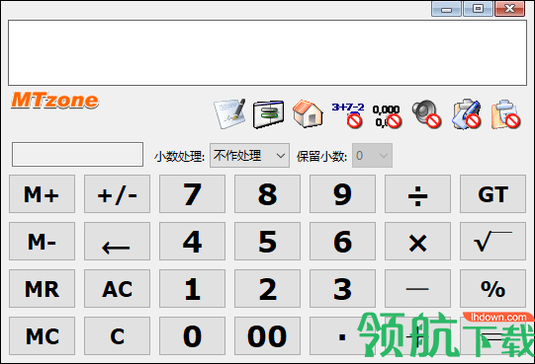The width and height of the screenshot is (535, 364).
Task: Close the calculator window
Action: [509, 9]
